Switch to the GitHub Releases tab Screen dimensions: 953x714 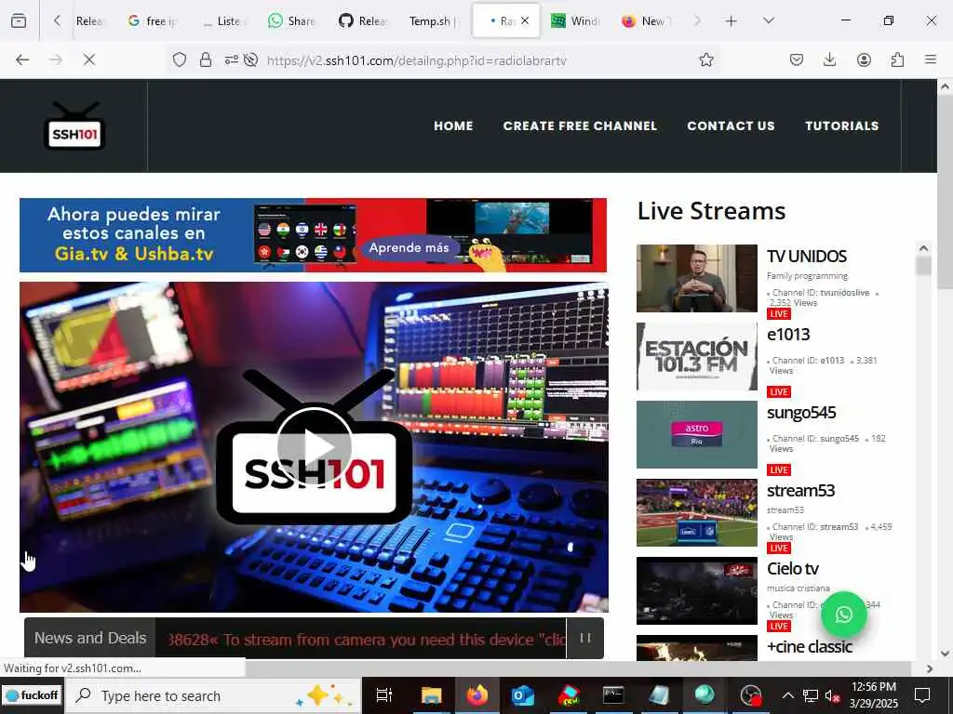(x=363, y=21)
